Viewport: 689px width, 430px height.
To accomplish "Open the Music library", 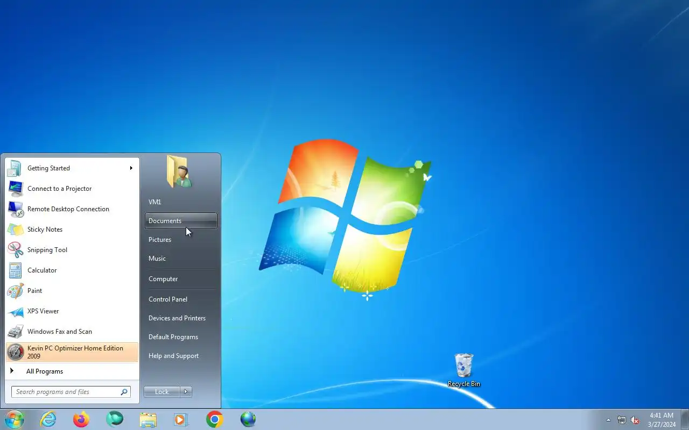I will (x=181, y=259).
